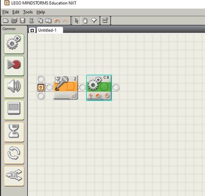The height and width of the screenshot is (196, 205).
Task: Click the New Program toolbar icon
Action: point(6,20)
